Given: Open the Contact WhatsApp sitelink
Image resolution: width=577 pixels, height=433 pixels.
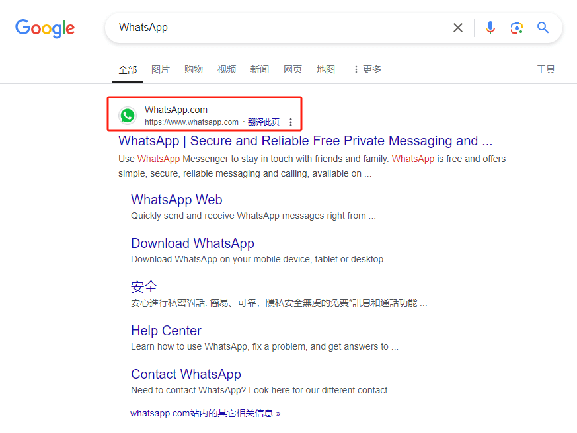Looking at the screenshot, I should pos(186,374).
